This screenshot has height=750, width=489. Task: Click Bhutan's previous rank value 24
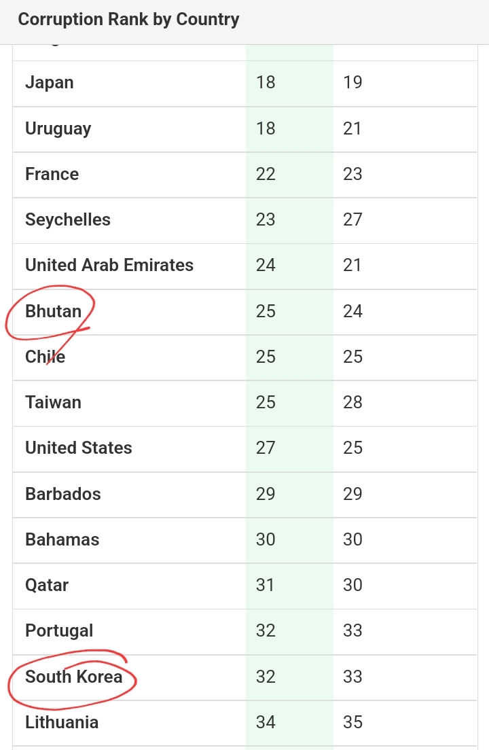[x=352, y=311]
